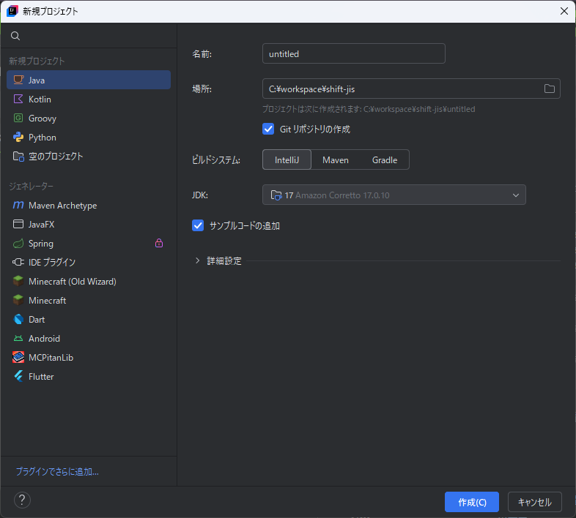Image resolution: width=576 pixels, height=518 pixels.
Task: Pick the IDE プラグイン label
Action: click(52, 263)
